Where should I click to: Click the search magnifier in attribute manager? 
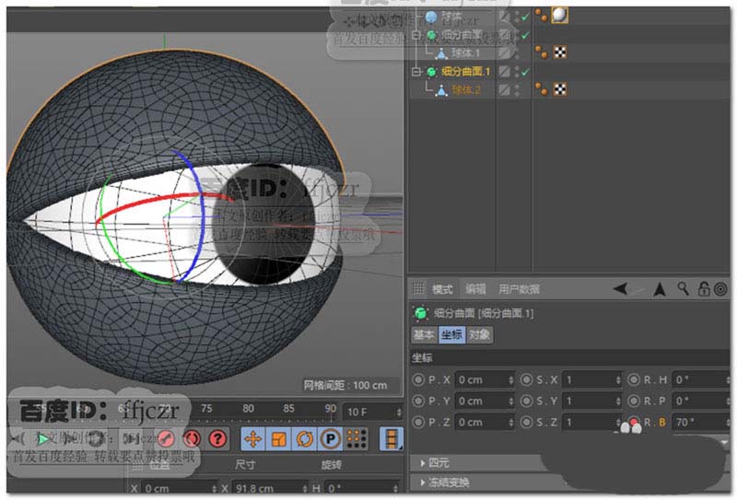(683, 289)
